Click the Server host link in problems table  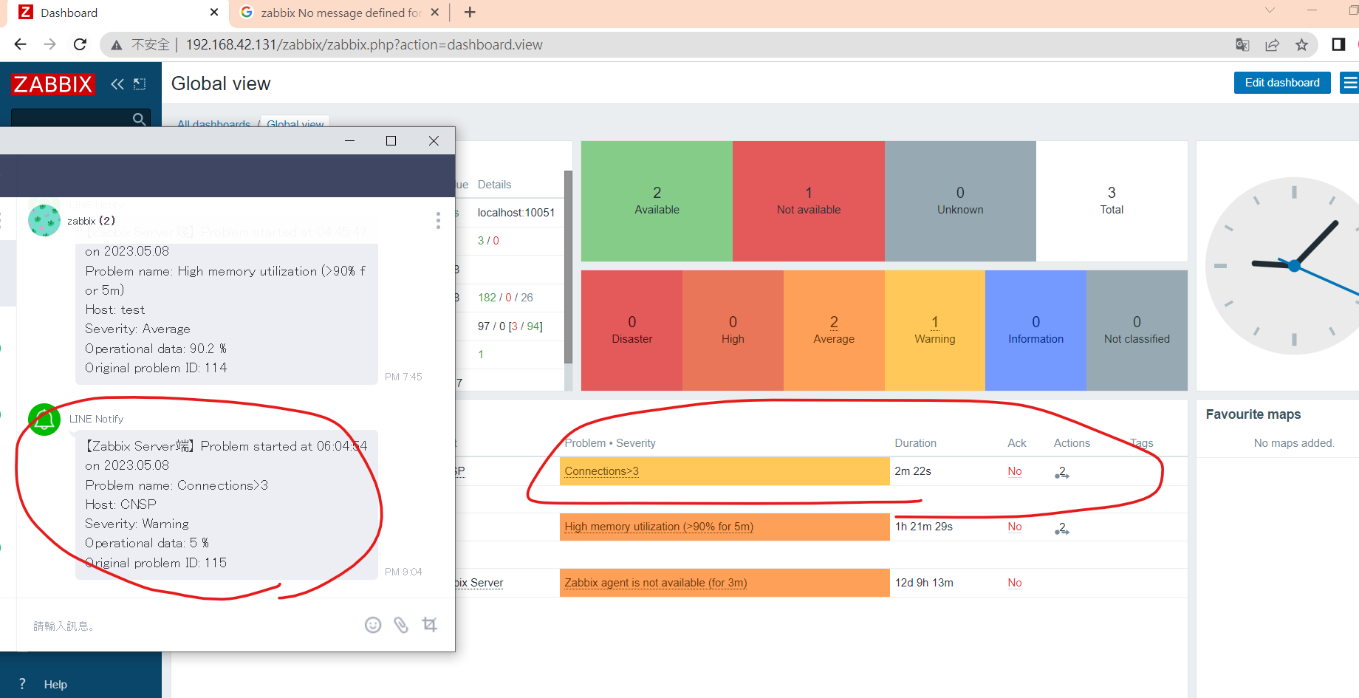click(x=479, y=583)
